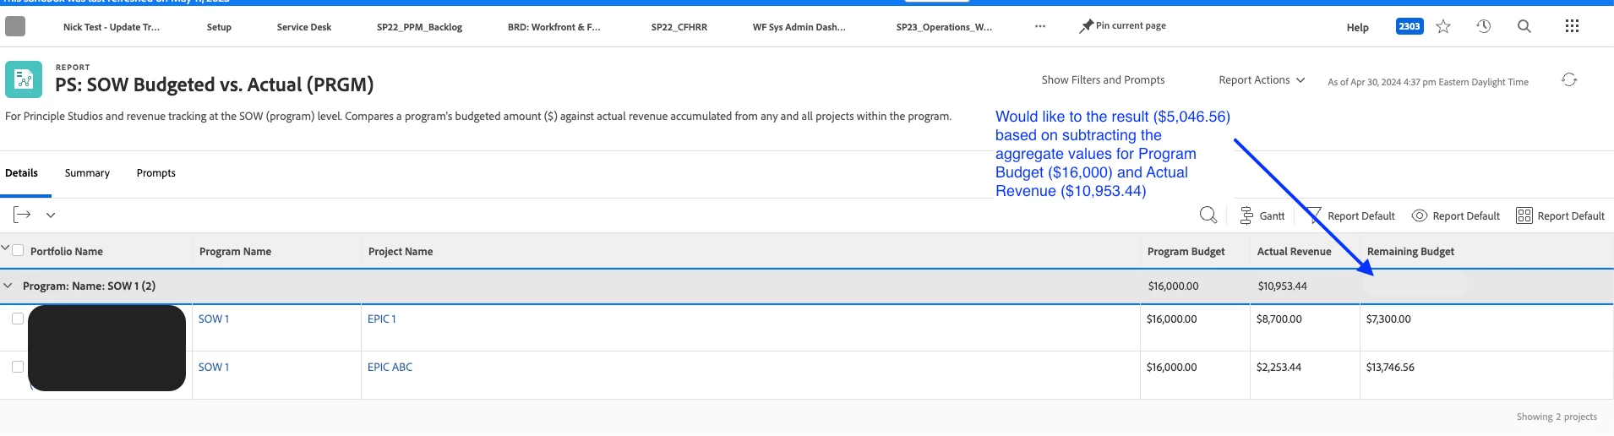The width and height of the screenshot is (1614, 436).
Task: Click the $13,746.56 Remaining Budget cell
Action: [x=1390, y=367]
